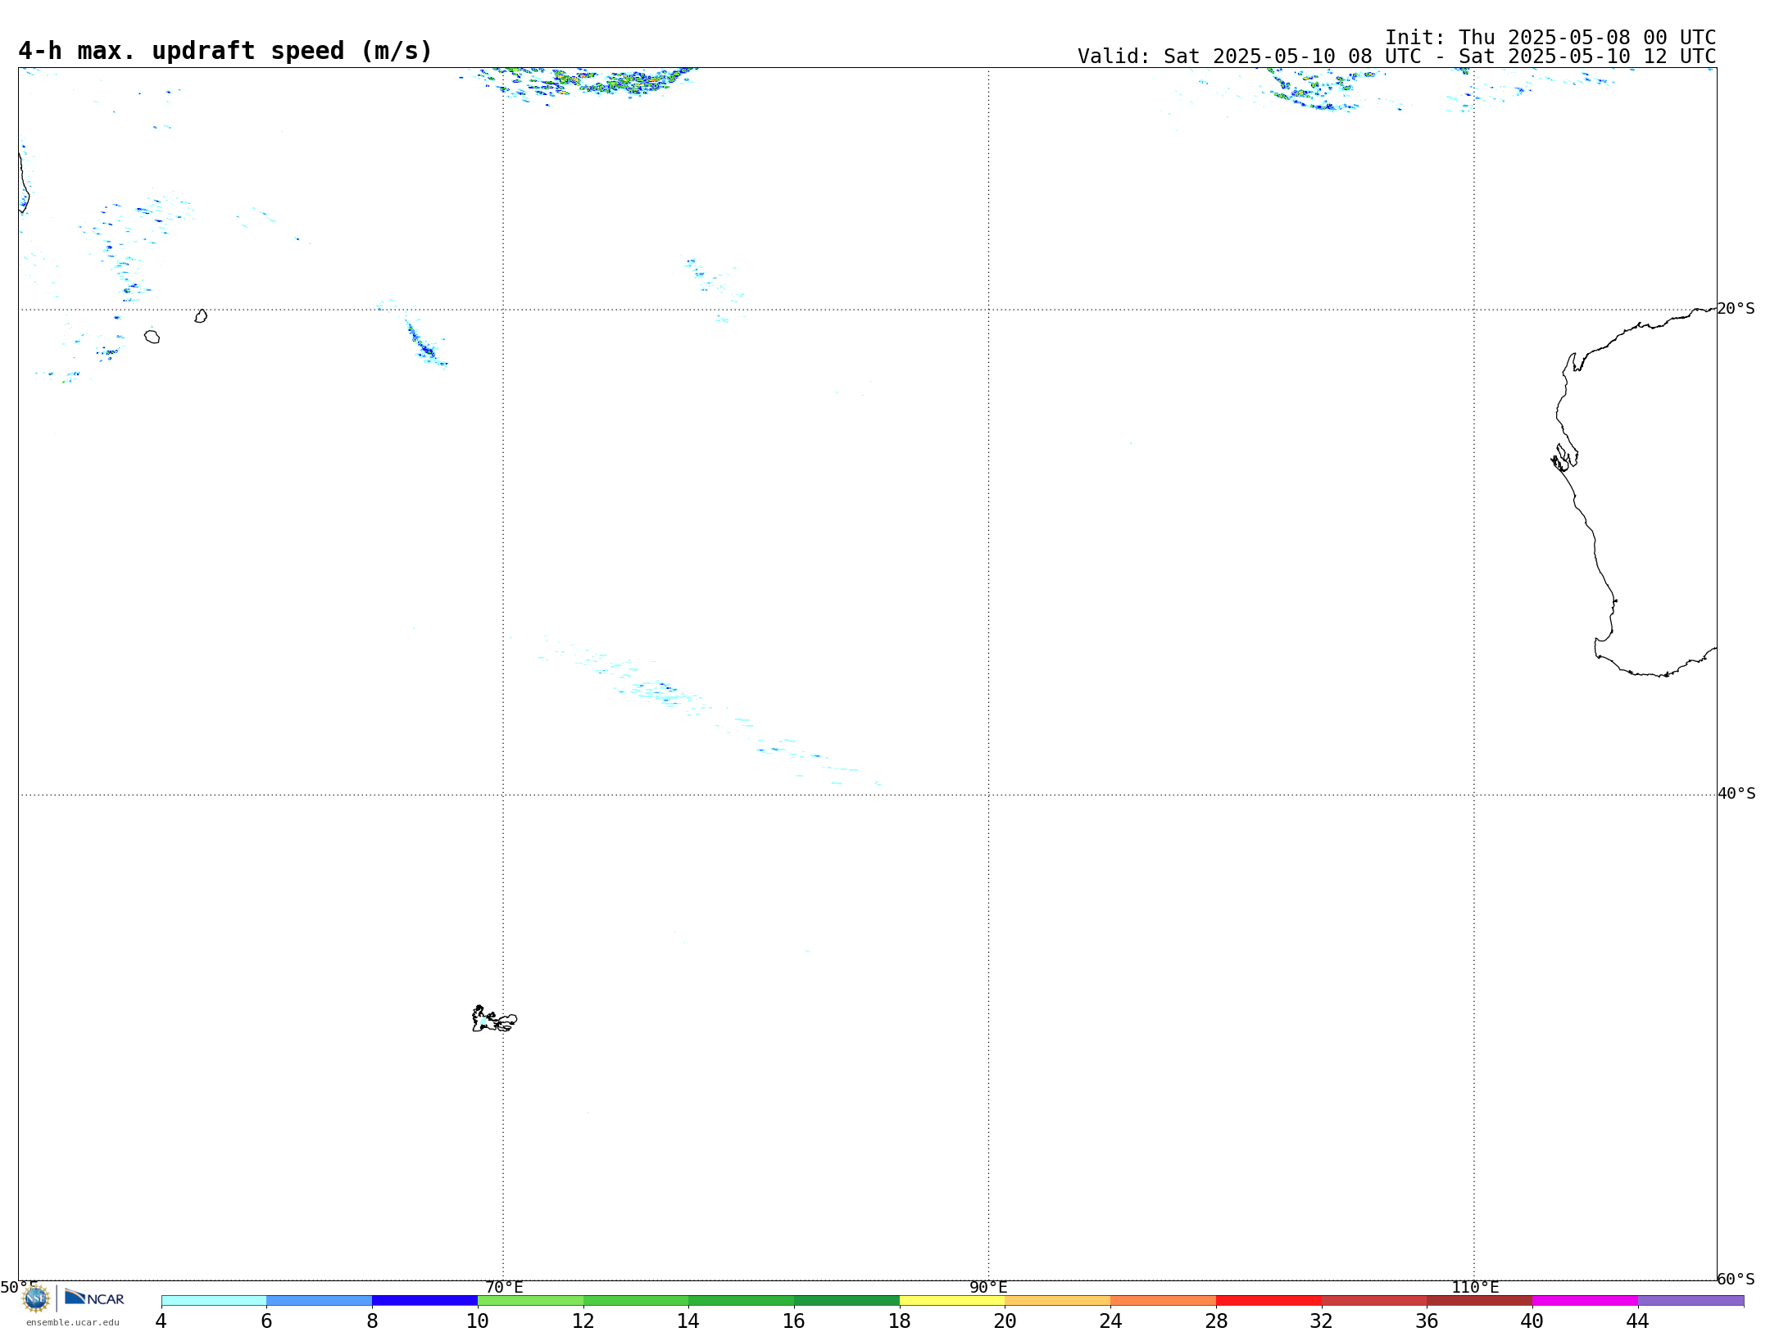Click the dark blue 8-10 color swatch
Screen dimensions: 1770x1332
[424, 1301]
